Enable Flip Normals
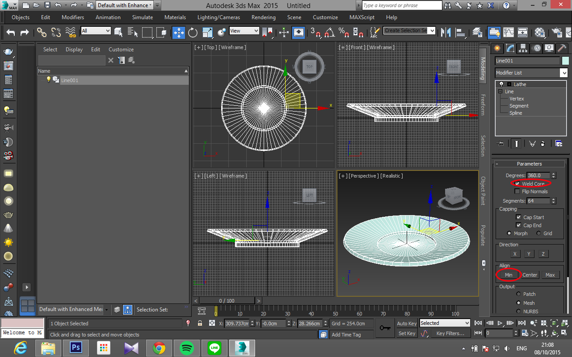 tap(517, 191)
